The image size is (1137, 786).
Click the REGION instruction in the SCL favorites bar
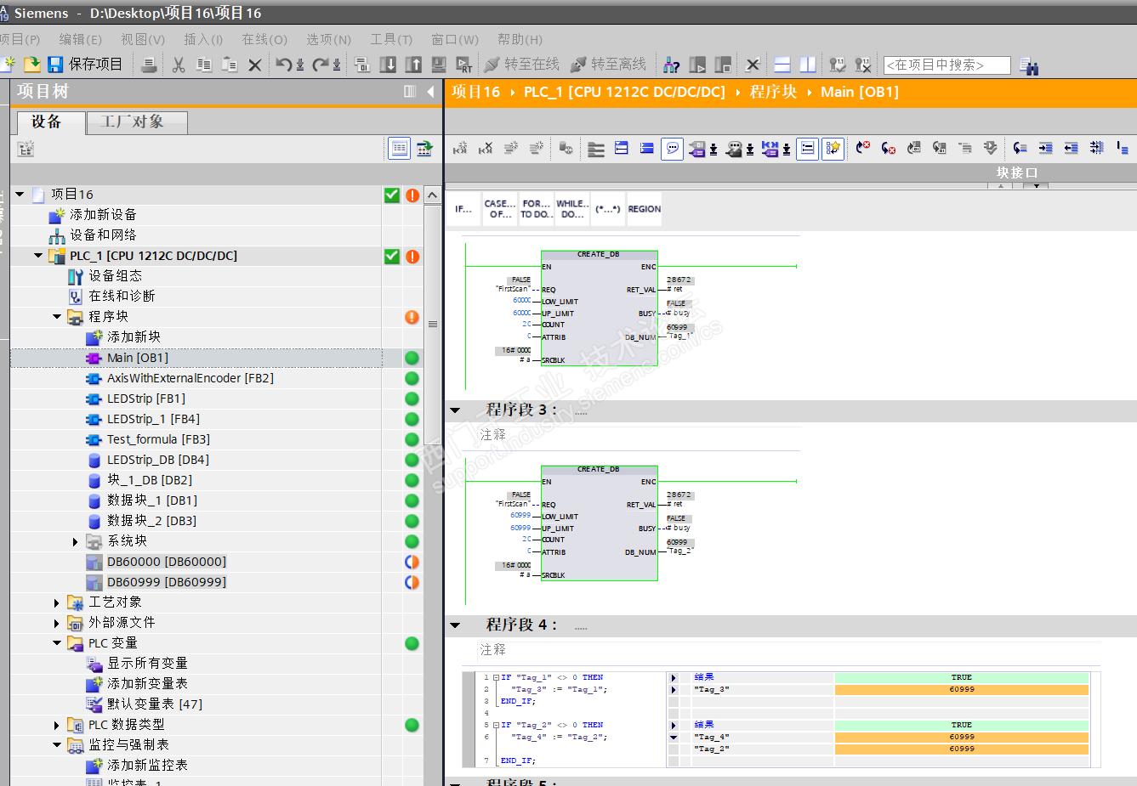(644, 209)
